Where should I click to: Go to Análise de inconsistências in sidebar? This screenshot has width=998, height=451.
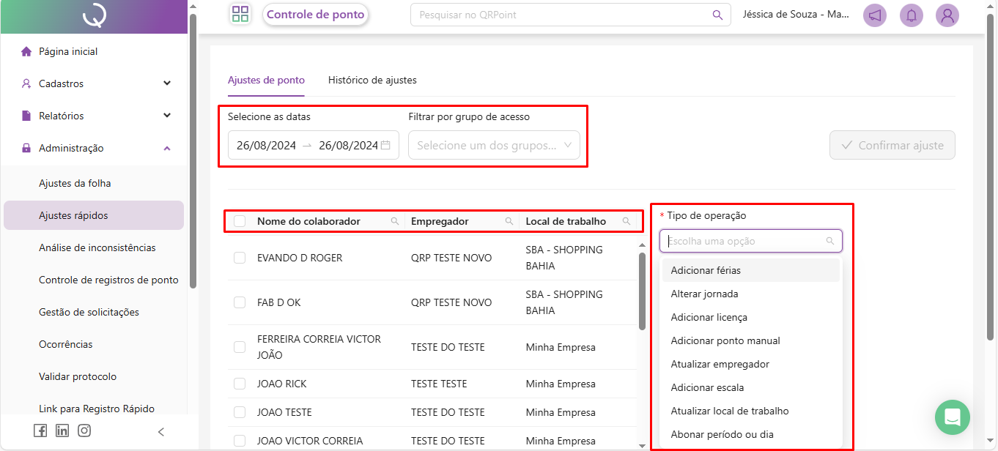tap(97, 247)
